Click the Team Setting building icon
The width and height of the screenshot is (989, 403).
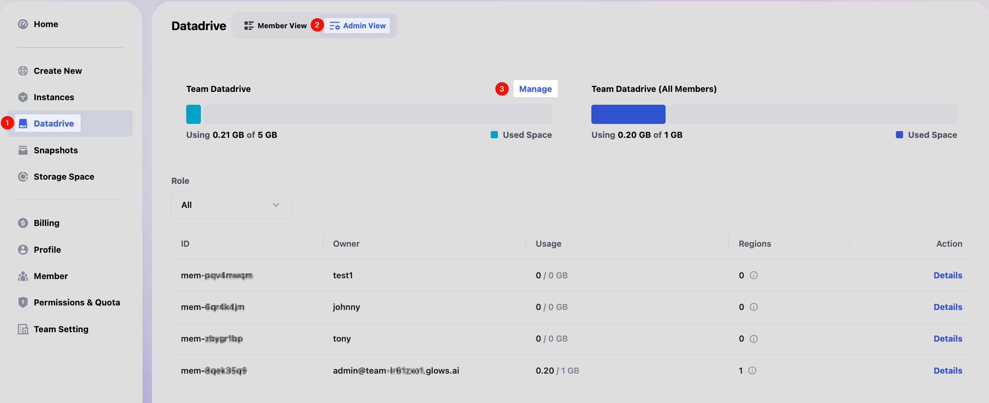23,329
